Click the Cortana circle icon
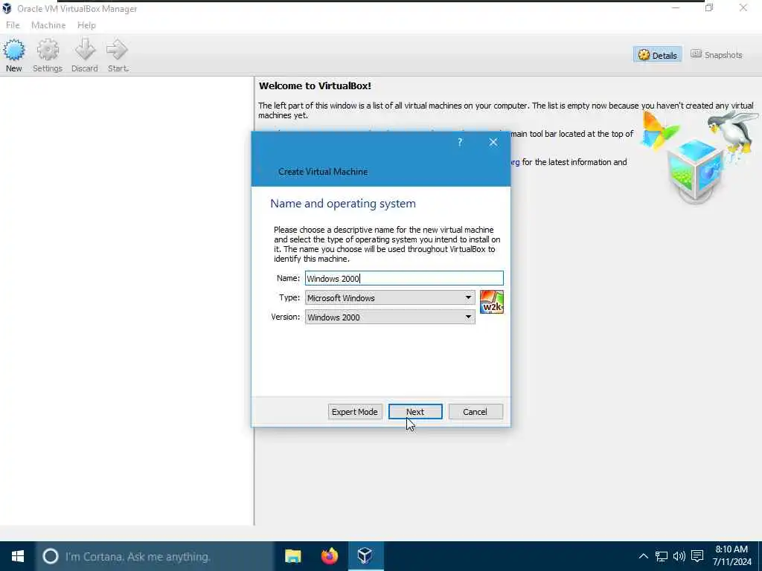Screen dimensions: 762x571 pos(51,556)
